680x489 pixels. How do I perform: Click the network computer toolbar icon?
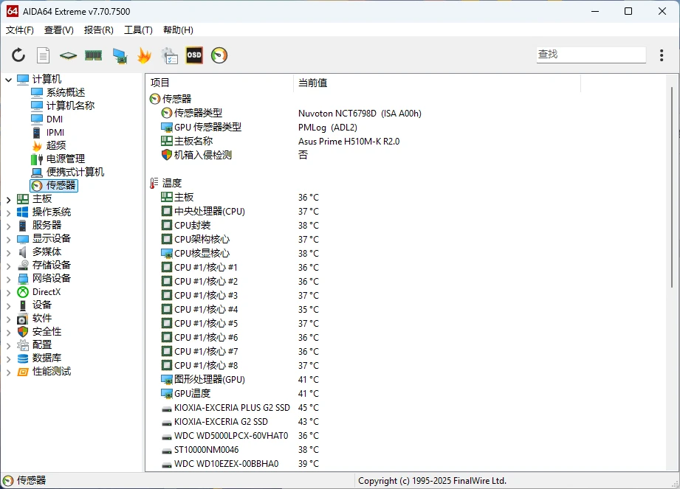(x=120, y=56)
